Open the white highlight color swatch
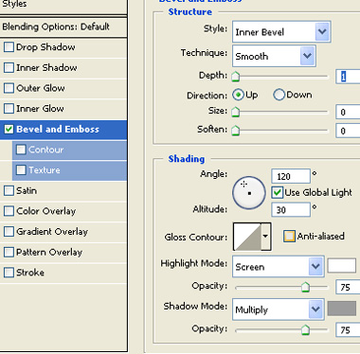Image resolution: width=360 pixels, height=354 pixels. click(x=341, y=266)
